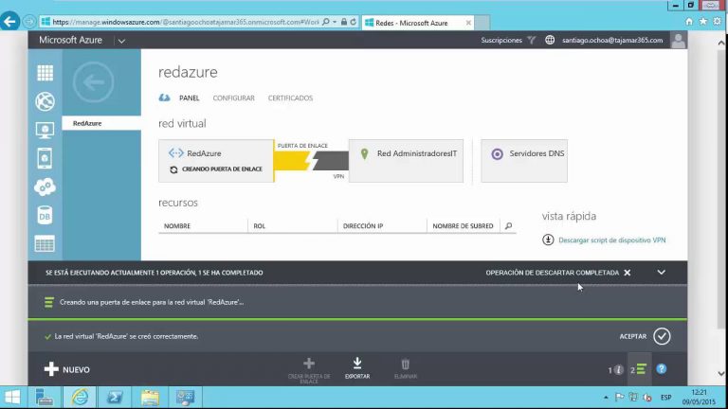728x409 pixels.
Task: Go back with the large circular arrow
Action: 93,82
